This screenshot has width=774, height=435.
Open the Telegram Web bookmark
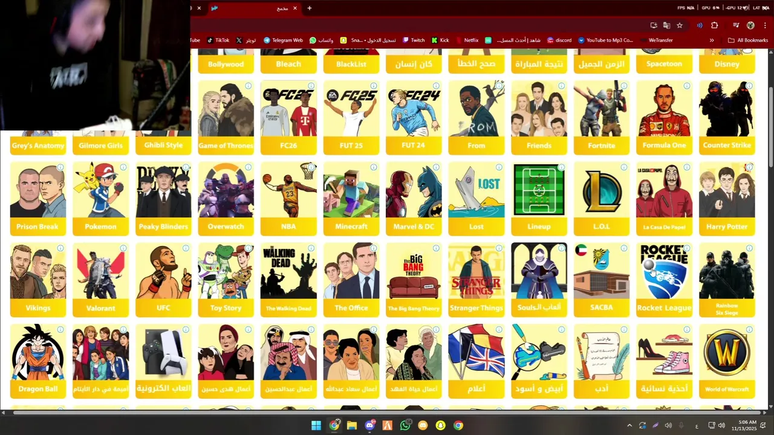click(283, 40)
